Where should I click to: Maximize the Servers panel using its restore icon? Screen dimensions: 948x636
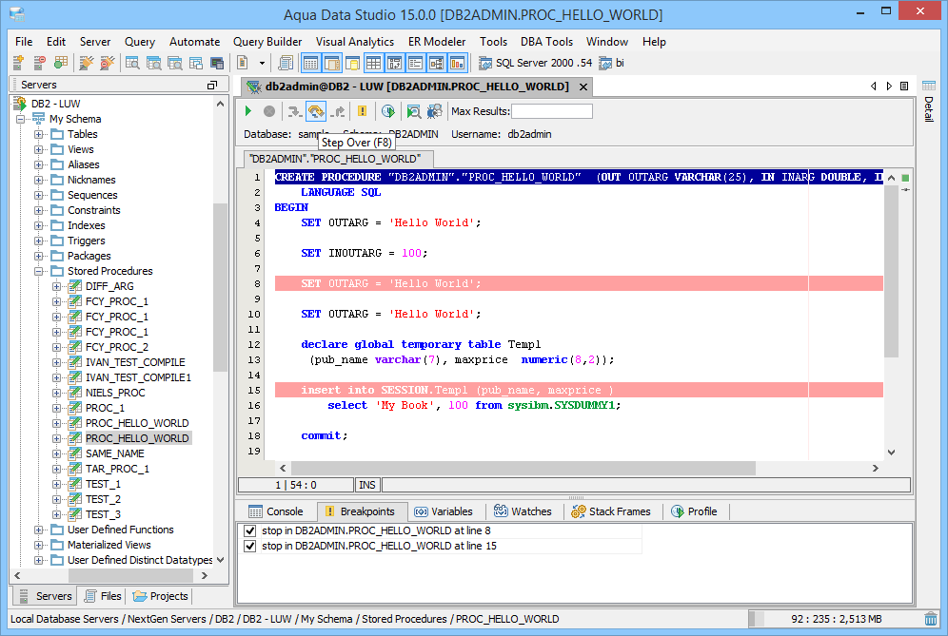[x=212, y=86]
